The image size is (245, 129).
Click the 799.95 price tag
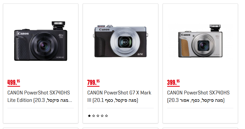tap(93, 82)
